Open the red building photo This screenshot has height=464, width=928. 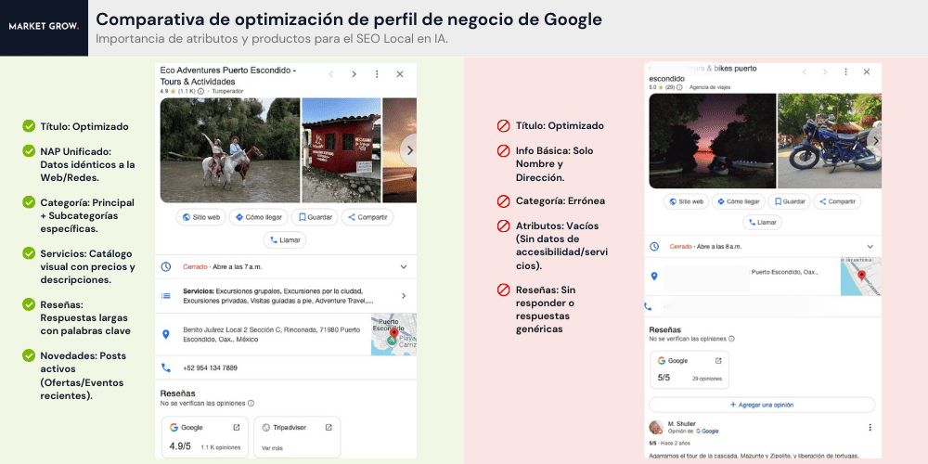tap(341, 150)
